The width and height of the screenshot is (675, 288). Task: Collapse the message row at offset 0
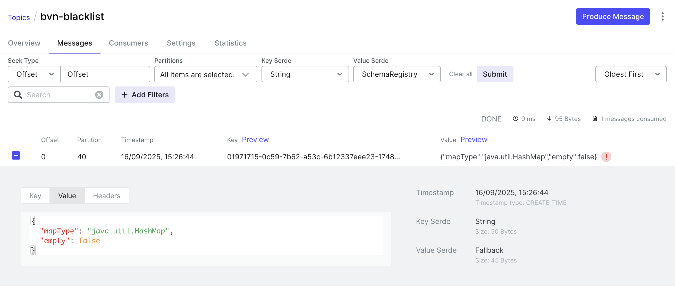[16, 155]
